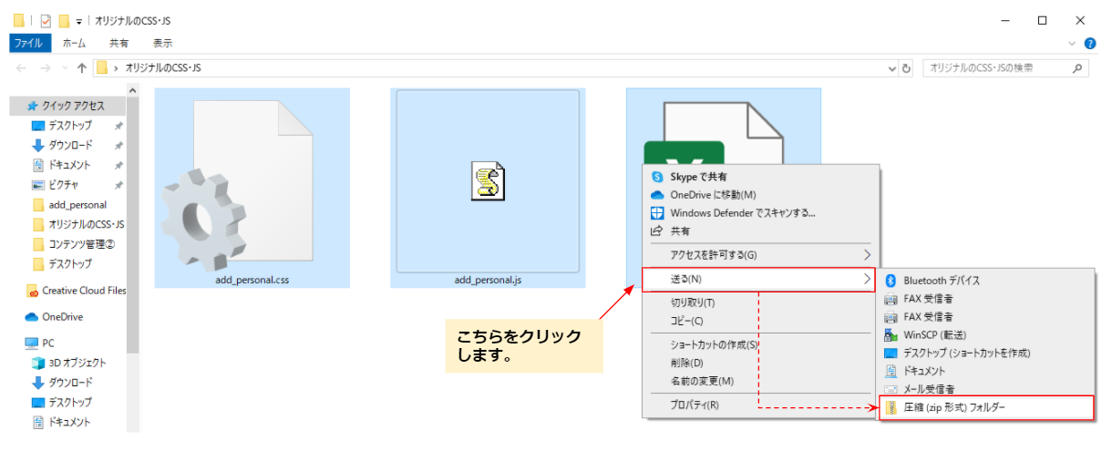Screen dimensions: 1112x451
Task: Click the search magnifier icon
Action: tap(1077, 68)
